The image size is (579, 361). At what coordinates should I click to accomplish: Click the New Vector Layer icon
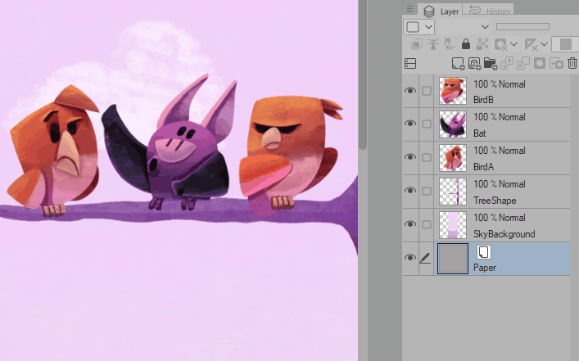[474, 63]
